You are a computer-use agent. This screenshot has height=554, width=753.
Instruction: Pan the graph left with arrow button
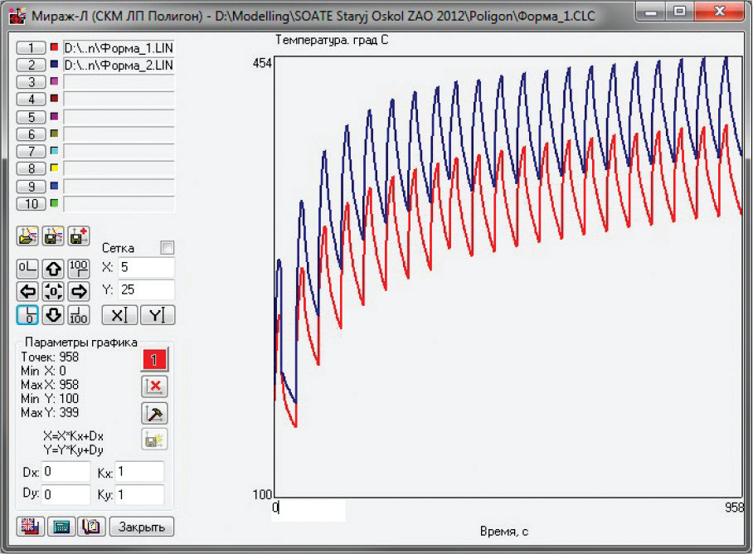point(27,291)
